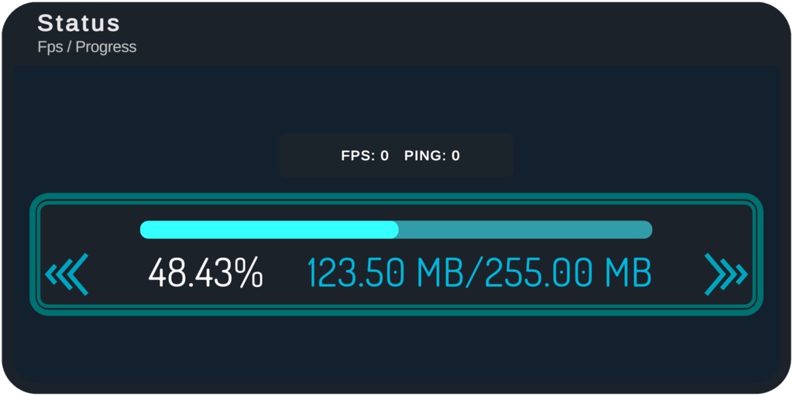Click the right rounded end of the progress bar
793x396 pixels.
click(647, 230)
